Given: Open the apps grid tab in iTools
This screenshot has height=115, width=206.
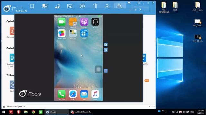Looking at the screenshot, I should [45, 6].
